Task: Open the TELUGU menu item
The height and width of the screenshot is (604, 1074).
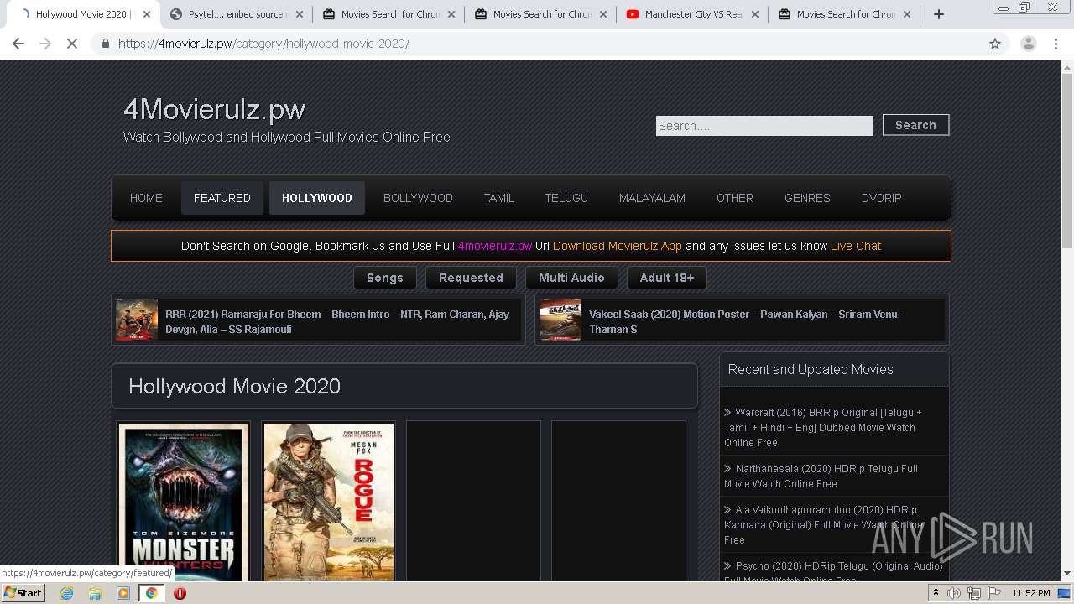Action: click(x=566, y=198)
